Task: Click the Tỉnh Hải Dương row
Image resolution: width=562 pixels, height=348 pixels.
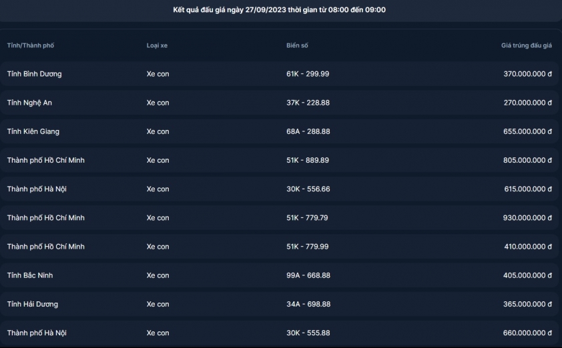Action: (279, 304)
